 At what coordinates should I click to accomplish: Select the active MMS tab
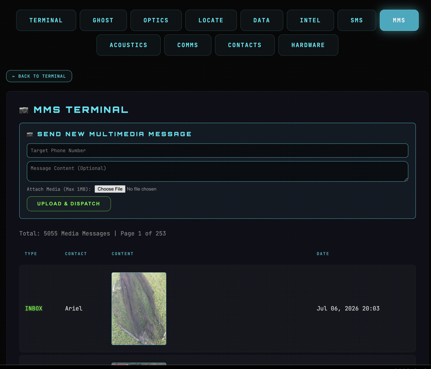[399, 20]
